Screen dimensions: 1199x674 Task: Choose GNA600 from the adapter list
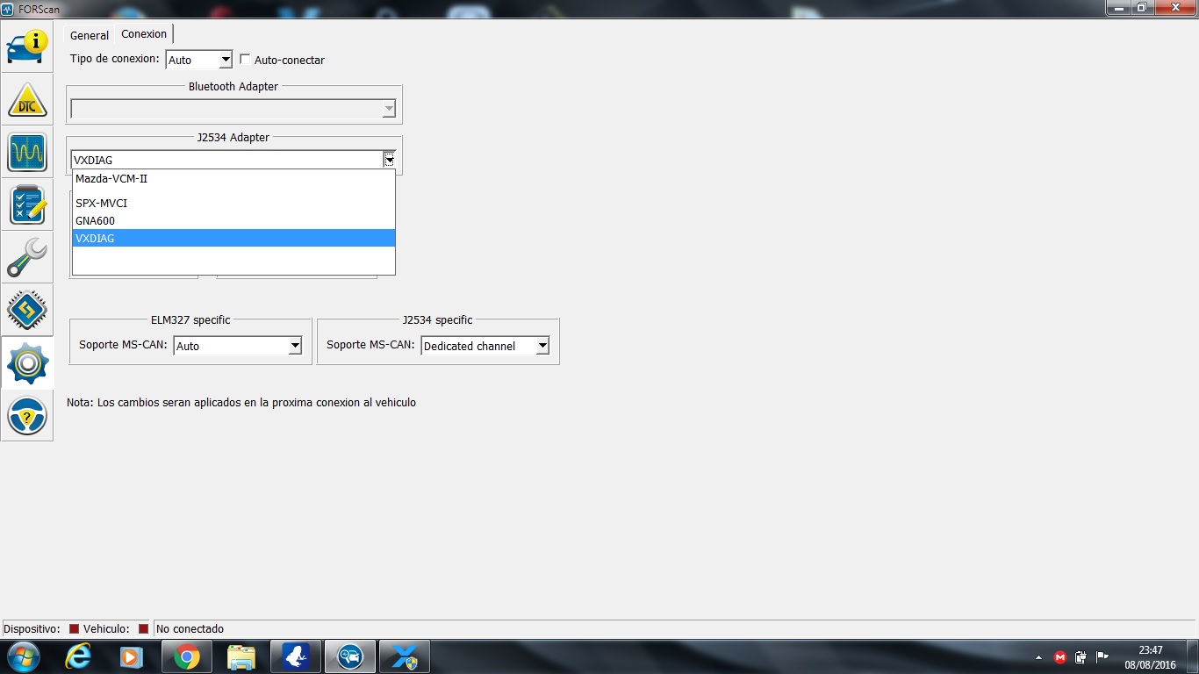point(95,221)
